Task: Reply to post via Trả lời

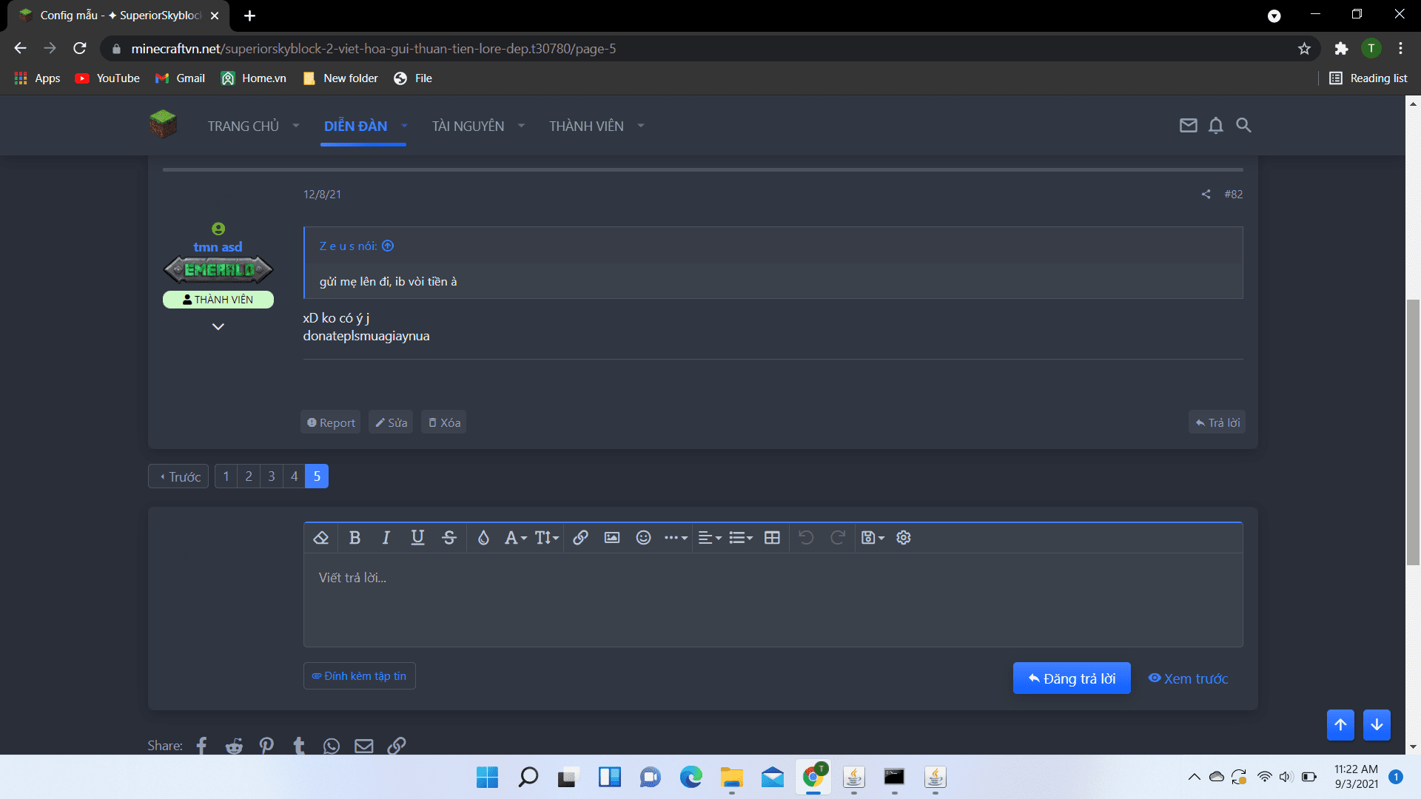Action: (x=1217, y=422)
